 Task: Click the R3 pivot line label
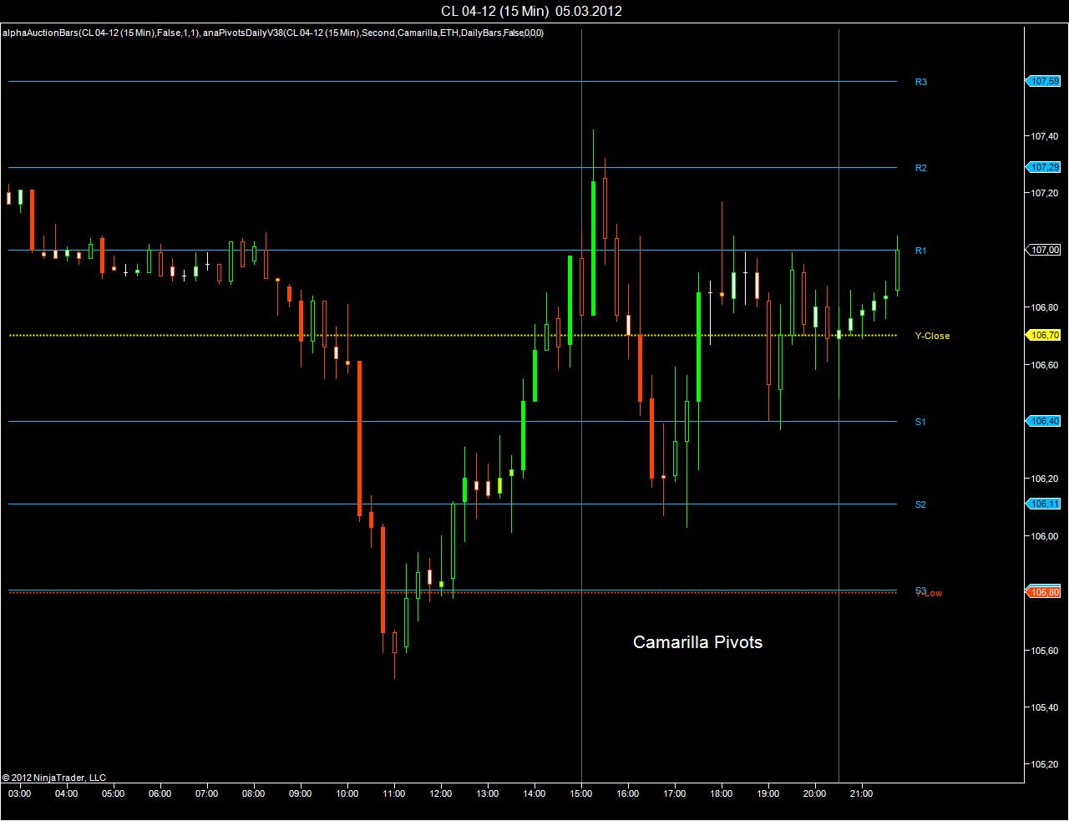(921, 82)
